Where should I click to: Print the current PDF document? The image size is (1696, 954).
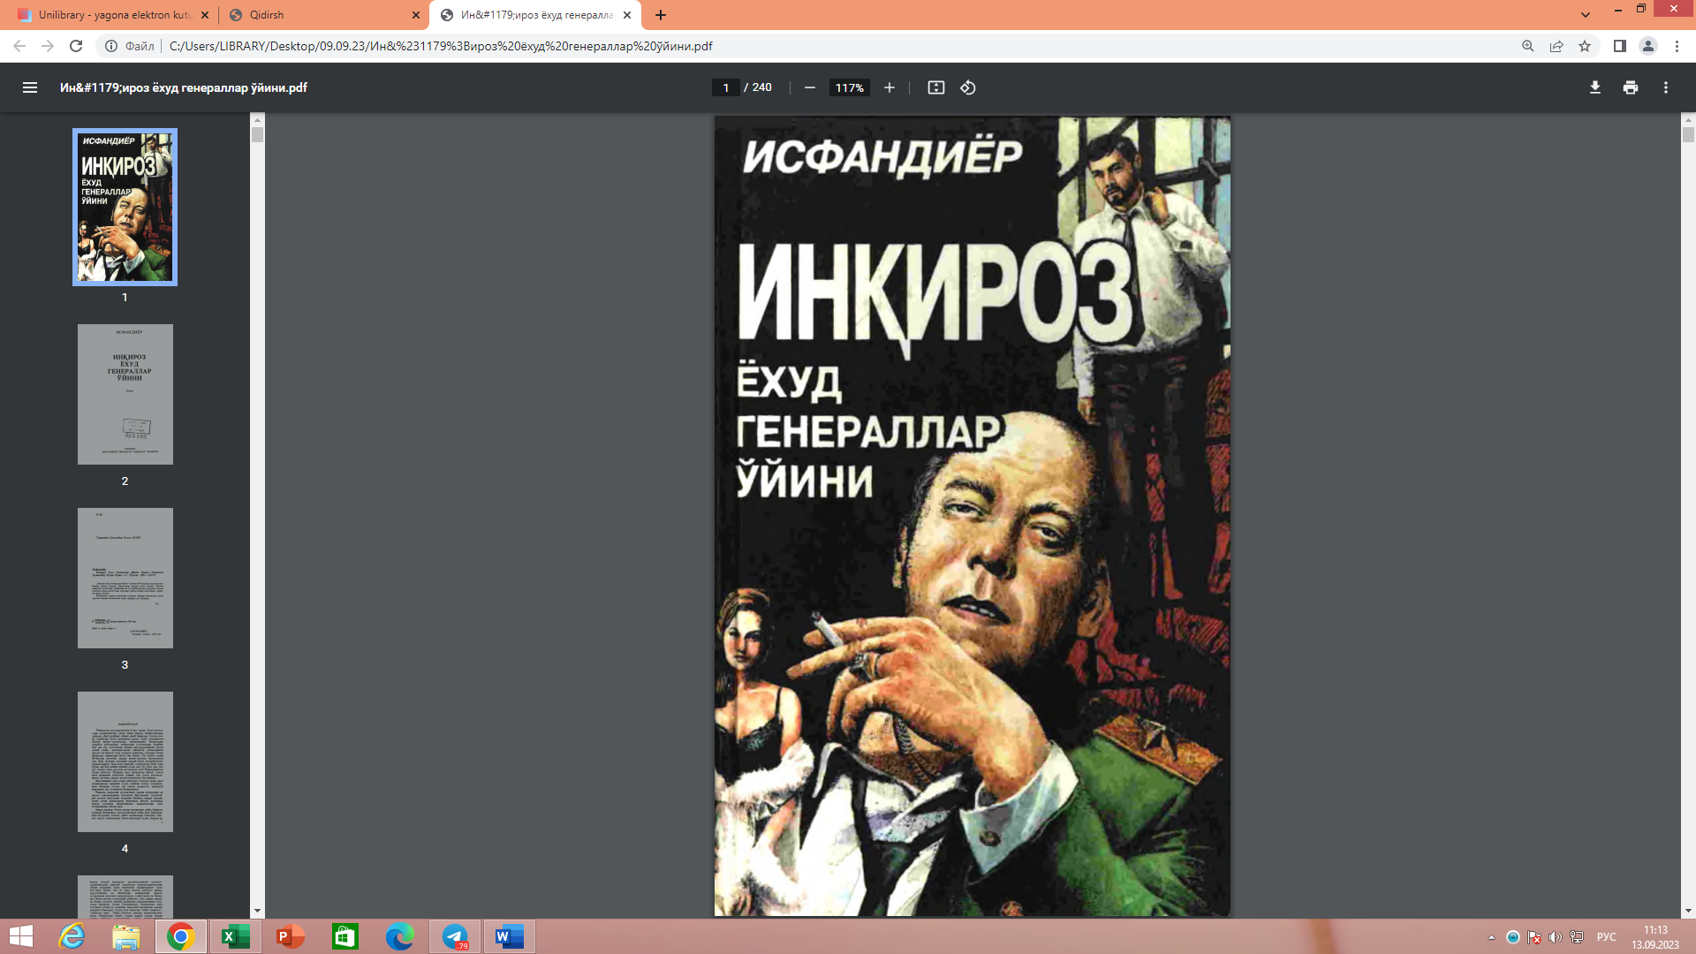tap(1631, 87)
